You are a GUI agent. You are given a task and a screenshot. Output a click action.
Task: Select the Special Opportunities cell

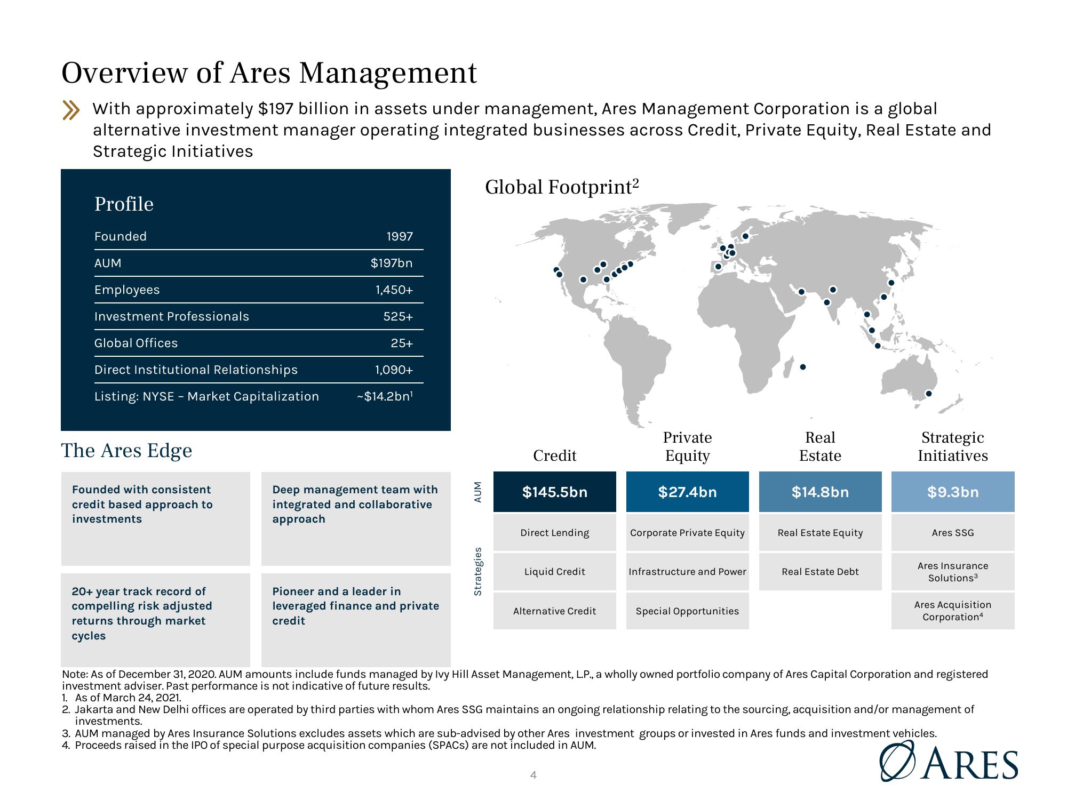tap(687, 611)
